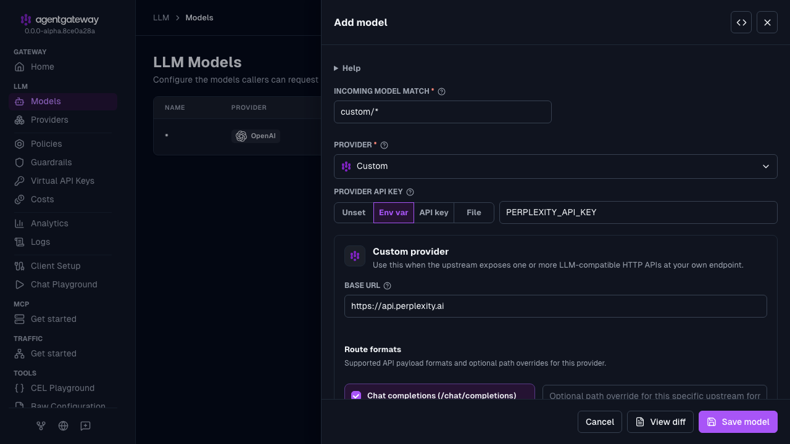Click the Costs icon
This screenshot has width=790, height=444.
(x=20, y=199)
